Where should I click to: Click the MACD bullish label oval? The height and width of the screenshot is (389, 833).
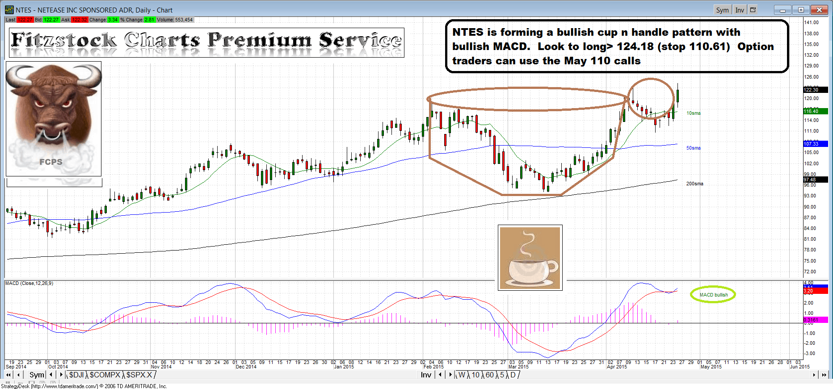pos(713,295)
